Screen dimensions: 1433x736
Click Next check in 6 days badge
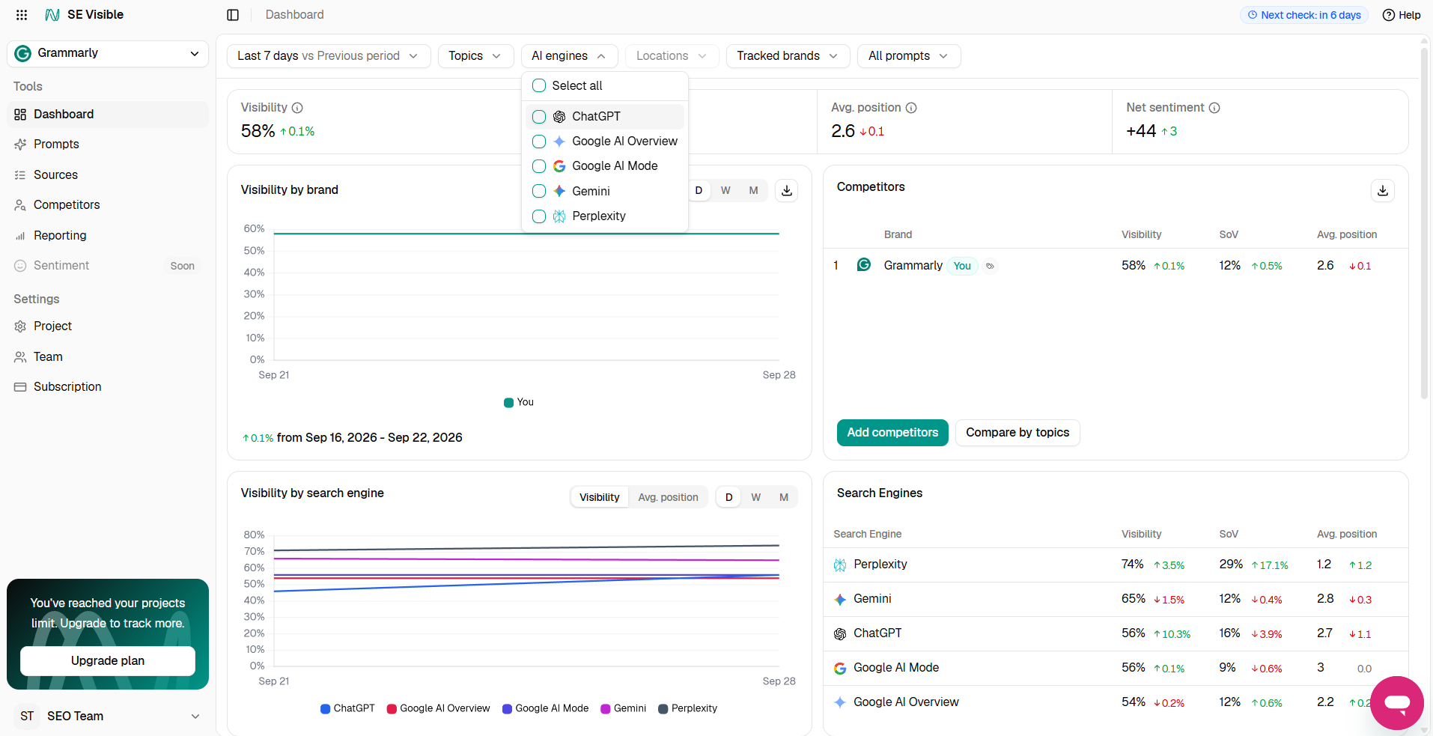tap(1304, 15)
